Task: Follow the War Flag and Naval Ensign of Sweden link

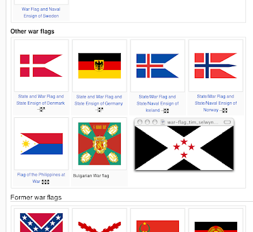Action: tap(41, 13)
